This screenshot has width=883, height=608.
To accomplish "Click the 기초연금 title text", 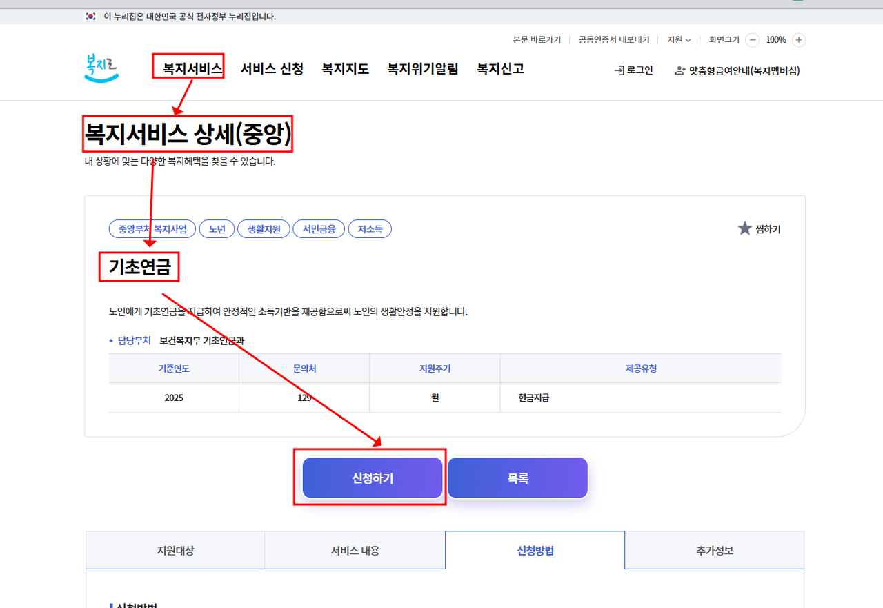I will (139, 266).
